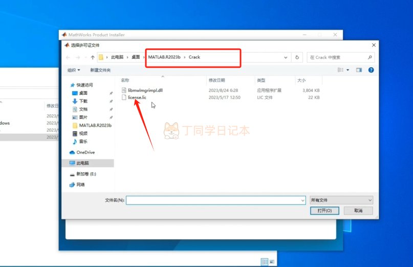Sort by Type (类型) column header

[261, 80]
